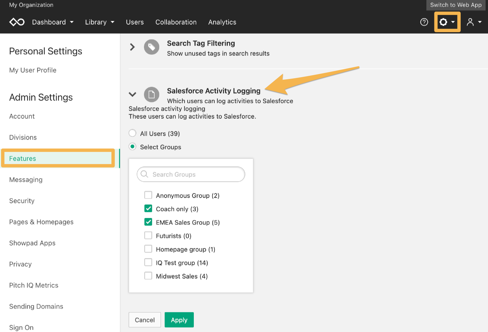
Task: Open the Analytics menu item
Action: pos(222,22)
